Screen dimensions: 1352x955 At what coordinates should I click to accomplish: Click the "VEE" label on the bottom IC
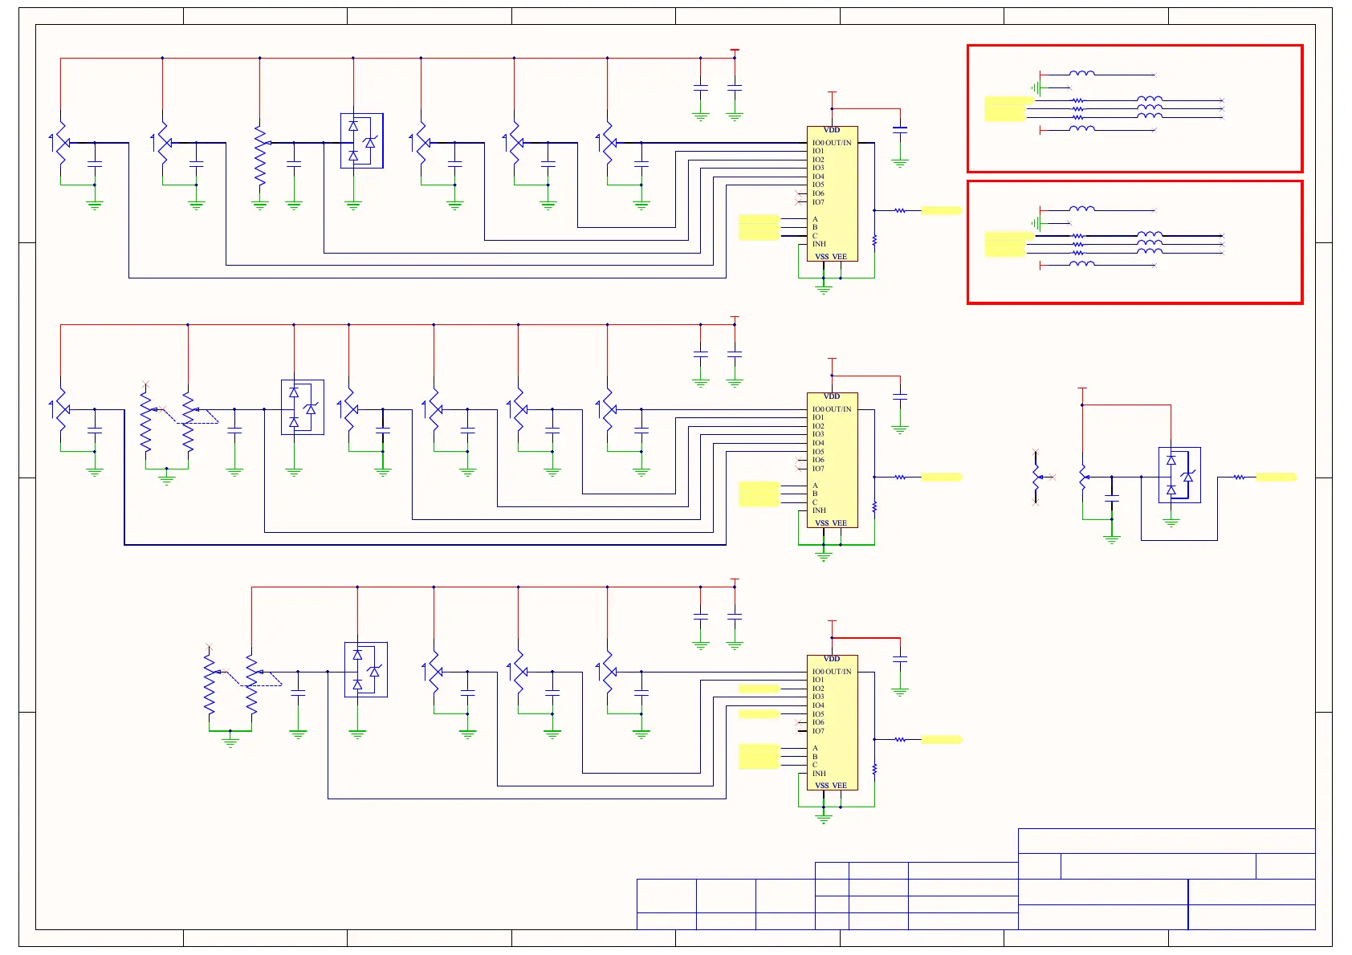click(x=840, y=786)
